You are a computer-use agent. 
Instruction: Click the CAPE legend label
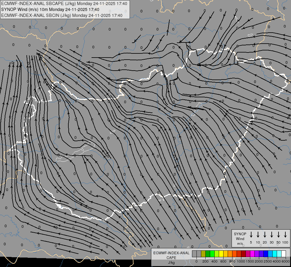[171, 258]
